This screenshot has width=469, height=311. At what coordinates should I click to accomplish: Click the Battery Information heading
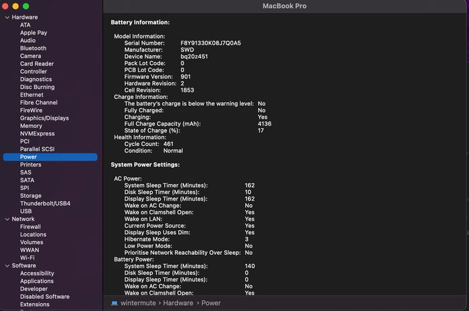tap(140, 22)
